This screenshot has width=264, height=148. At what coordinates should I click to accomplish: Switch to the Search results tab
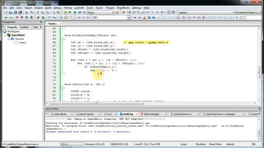tap(86, 114)
